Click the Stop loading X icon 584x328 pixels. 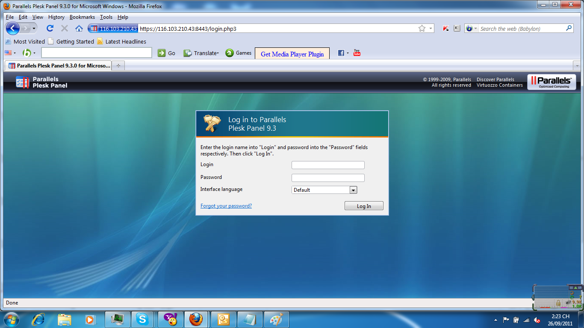[65, 28]
